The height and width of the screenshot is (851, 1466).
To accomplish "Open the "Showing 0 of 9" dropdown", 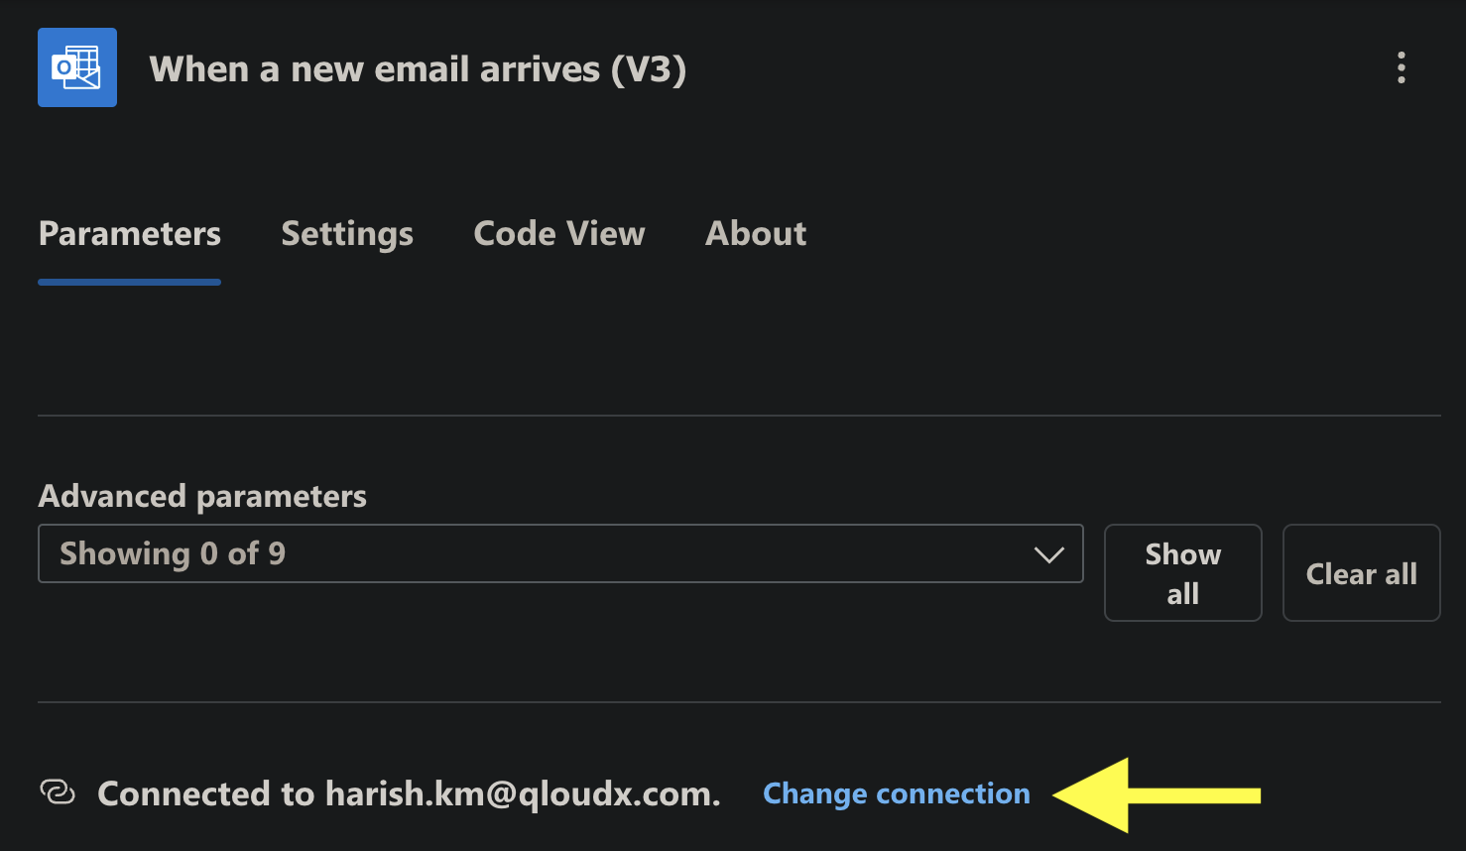I will click(x=536, y=553).
